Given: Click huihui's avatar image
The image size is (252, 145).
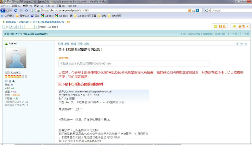Looking at the screenshot, I should (x=16, y=58).
